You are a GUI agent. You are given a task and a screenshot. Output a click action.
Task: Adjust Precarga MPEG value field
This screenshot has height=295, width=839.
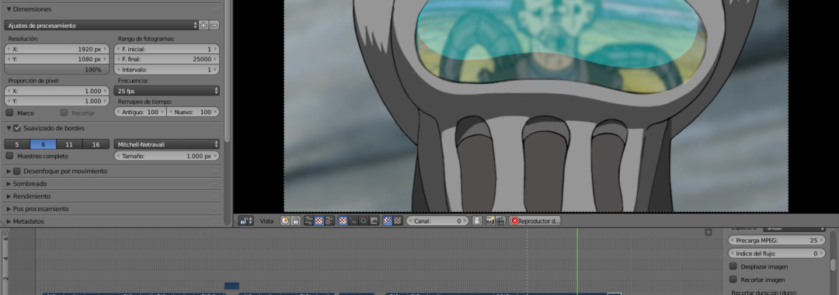point(777,241)
